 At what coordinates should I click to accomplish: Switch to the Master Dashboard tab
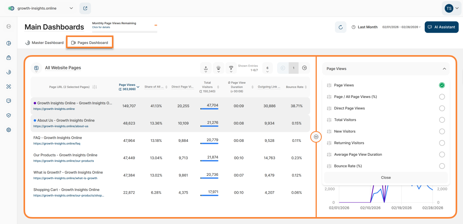pyautogui.click(x=44, y=43)
